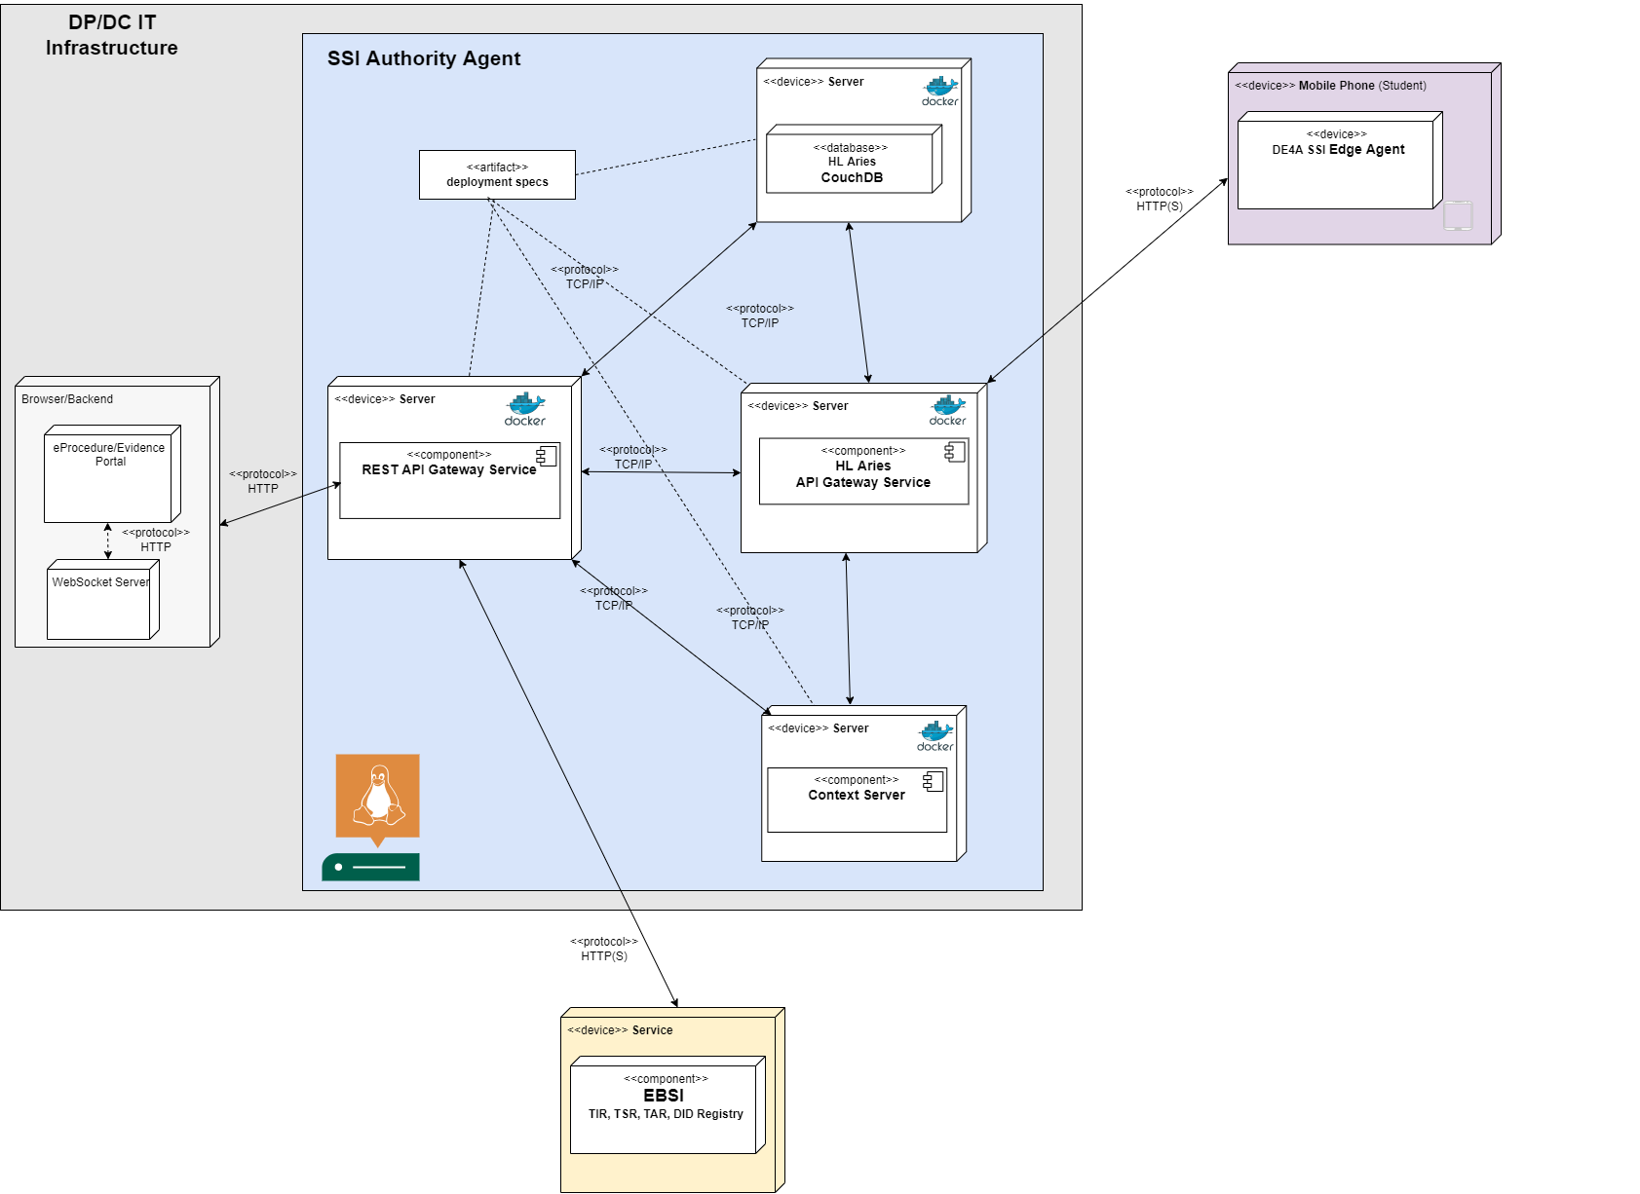
Task: Click the Context Server label
Action: click(x=857, y=795)
